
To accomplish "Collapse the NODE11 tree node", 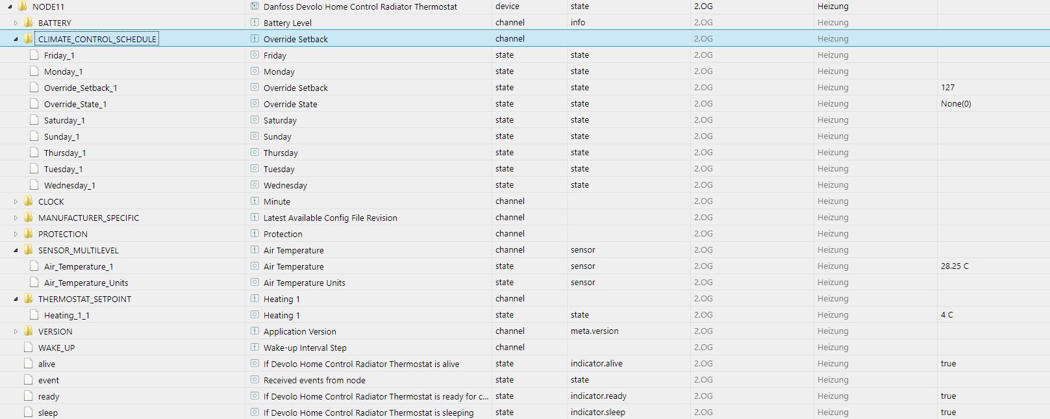I will [x=10, y=6].
